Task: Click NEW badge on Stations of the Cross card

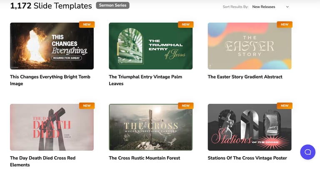Action: click(x=285, y=106)
